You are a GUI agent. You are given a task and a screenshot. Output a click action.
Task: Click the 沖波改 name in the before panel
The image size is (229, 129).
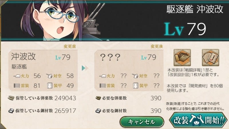(x=23, y=56)
